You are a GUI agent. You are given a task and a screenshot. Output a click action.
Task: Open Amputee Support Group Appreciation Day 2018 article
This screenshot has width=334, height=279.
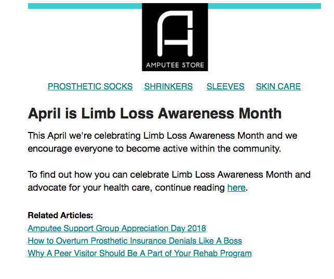pyautogui.click(x=117, y=228)
